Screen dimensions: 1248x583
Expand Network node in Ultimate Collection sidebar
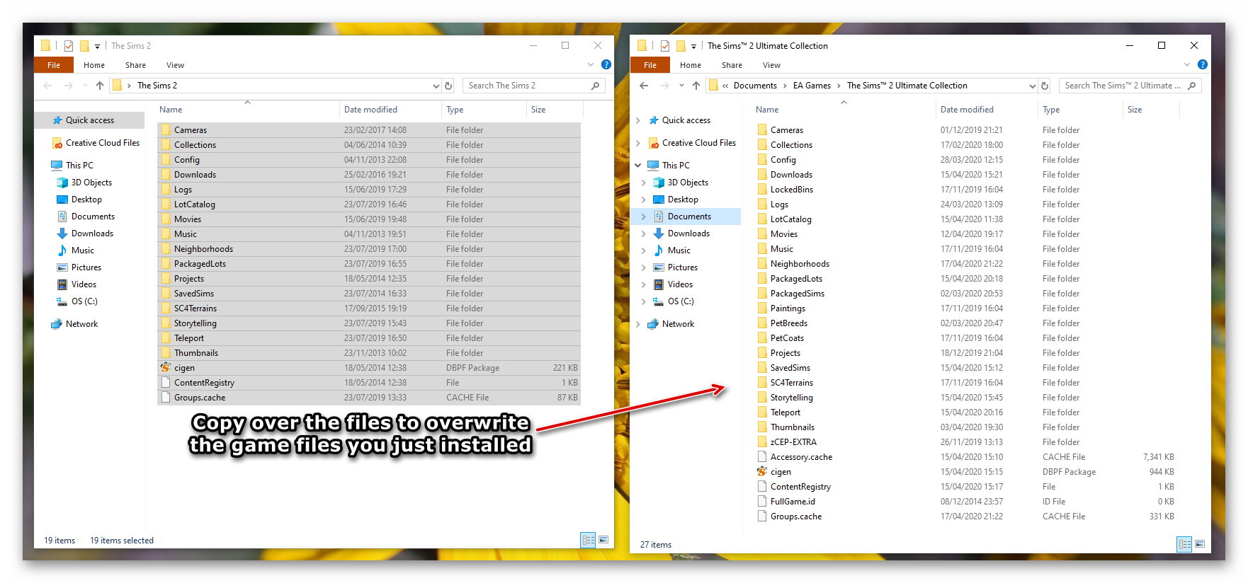click(638, 324)
